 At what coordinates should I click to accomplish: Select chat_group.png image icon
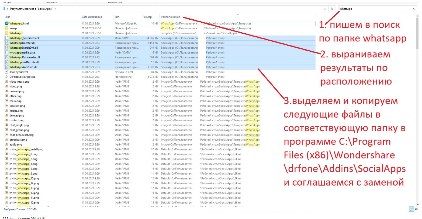pos(7,130)
